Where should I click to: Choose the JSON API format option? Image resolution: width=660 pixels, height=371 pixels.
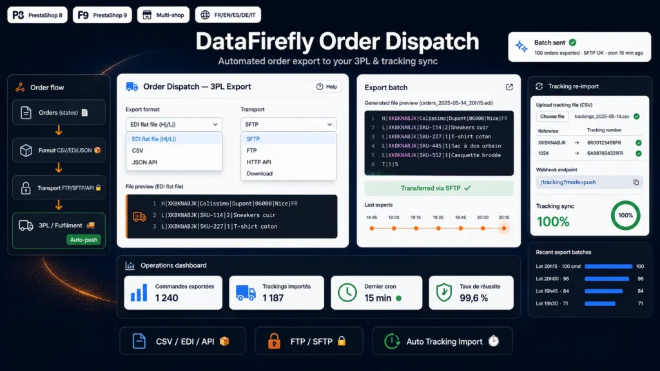(174, 162)
